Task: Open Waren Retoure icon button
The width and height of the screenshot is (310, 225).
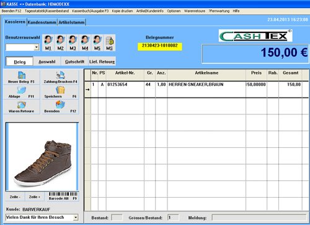Action: pyautogui.click(x=22, y=107)
